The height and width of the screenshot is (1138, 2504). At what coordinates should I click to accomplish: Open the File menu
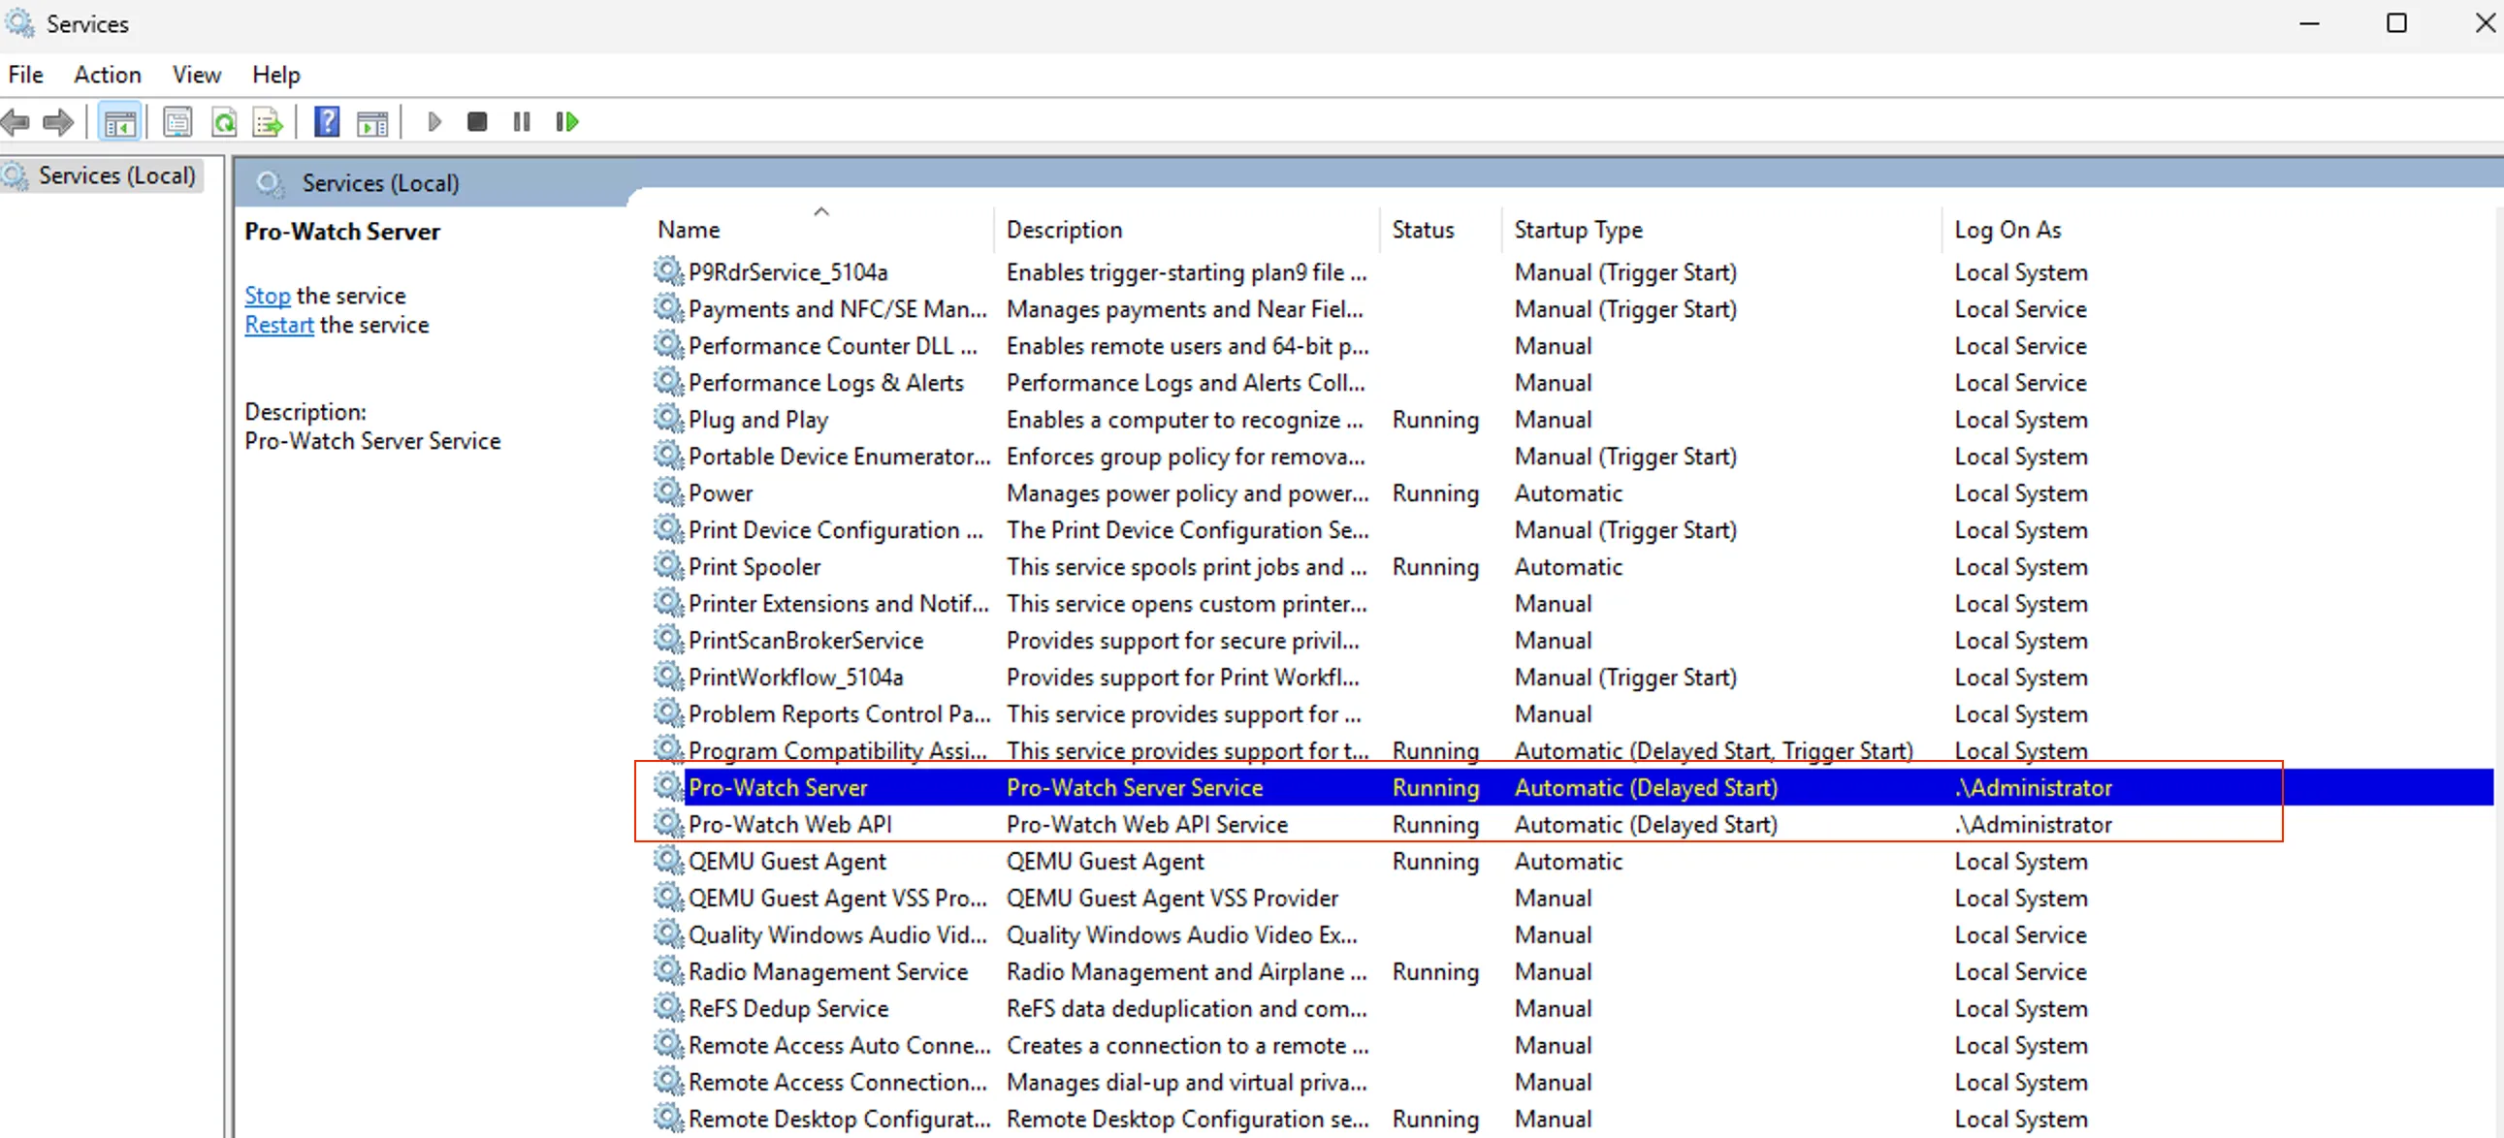tap(25, 75)
